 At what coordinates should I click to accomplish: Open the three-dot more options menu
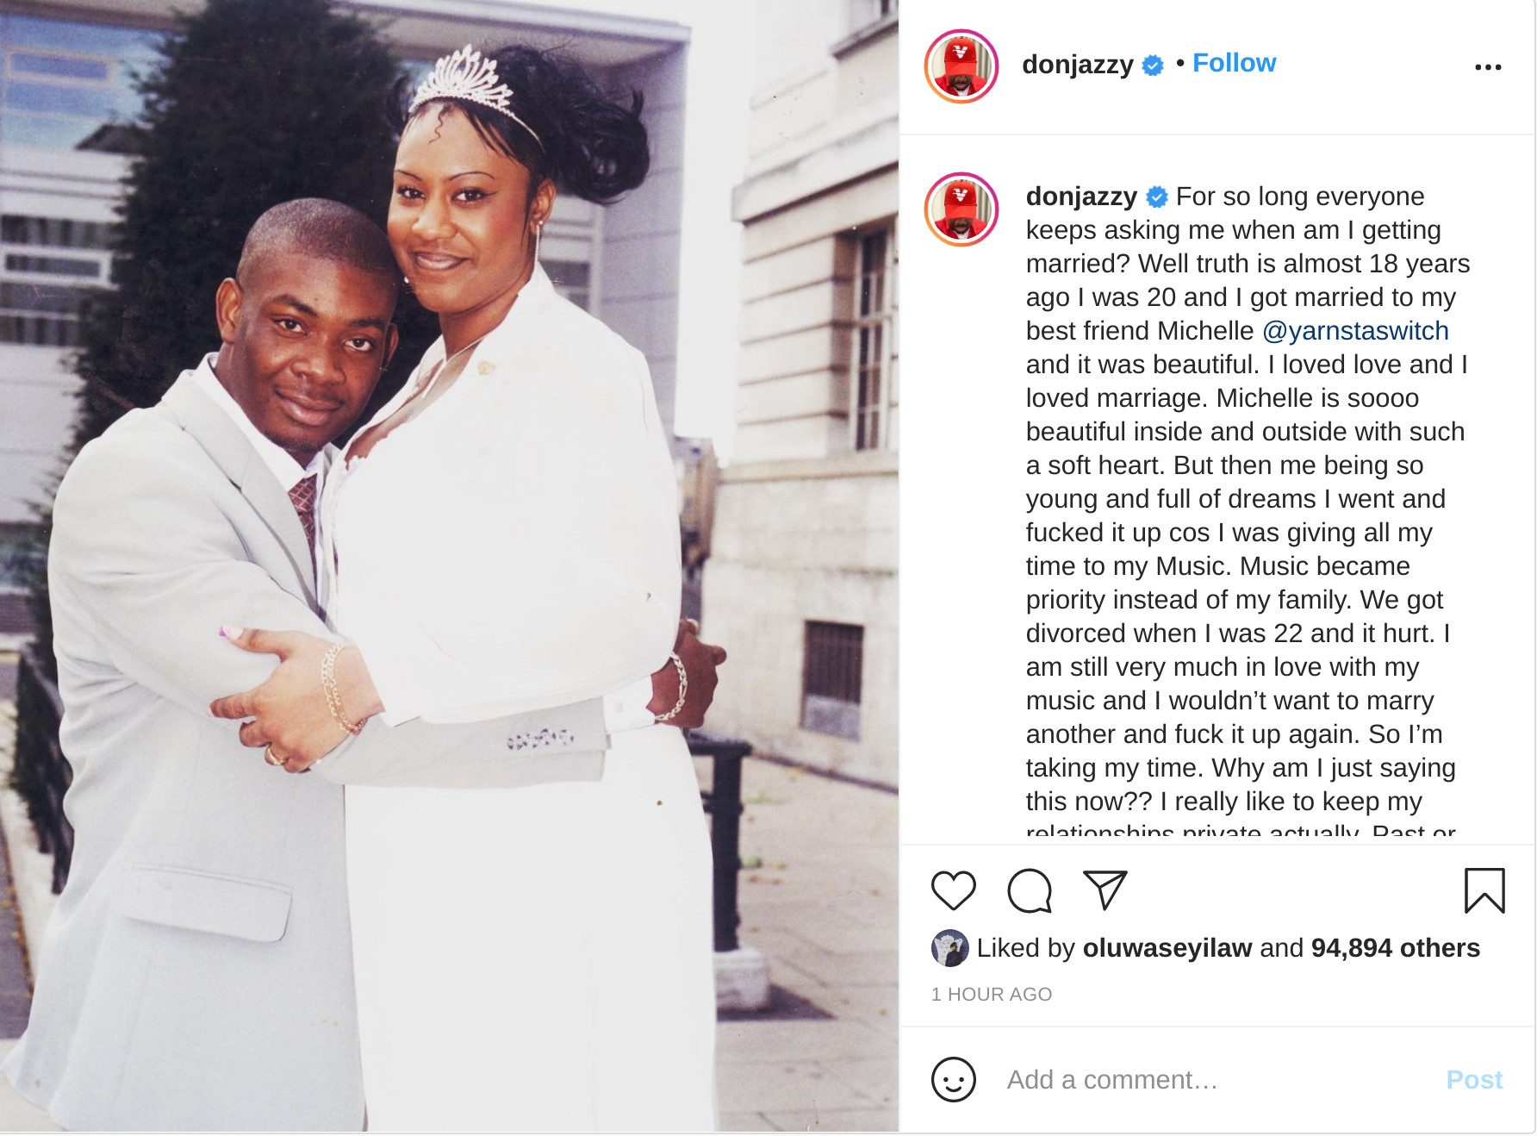point(1488,67)
